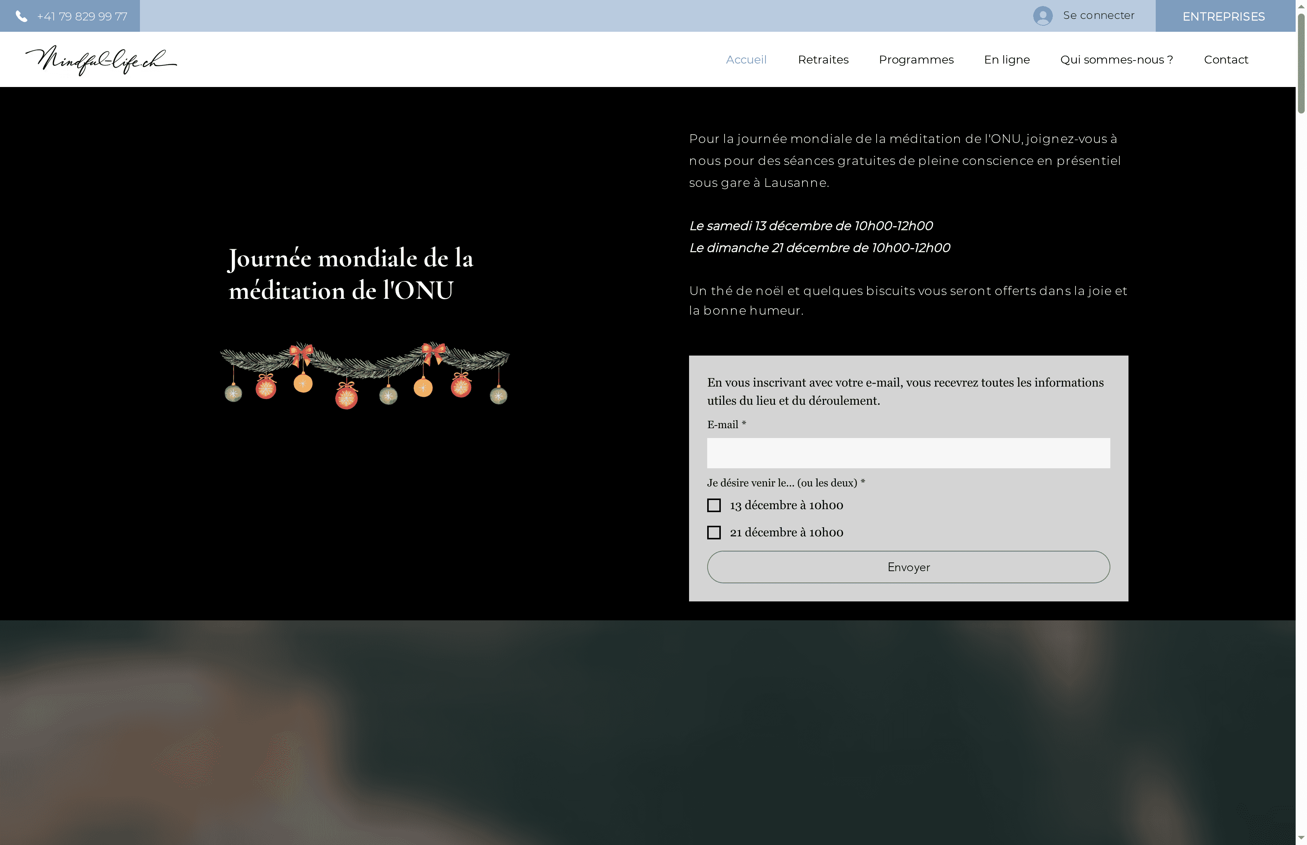Image resolution: width=1307 pixels, height=845 pixels.
Task: Call the +41 79 829 99 77 number
Action: point(81,16)
